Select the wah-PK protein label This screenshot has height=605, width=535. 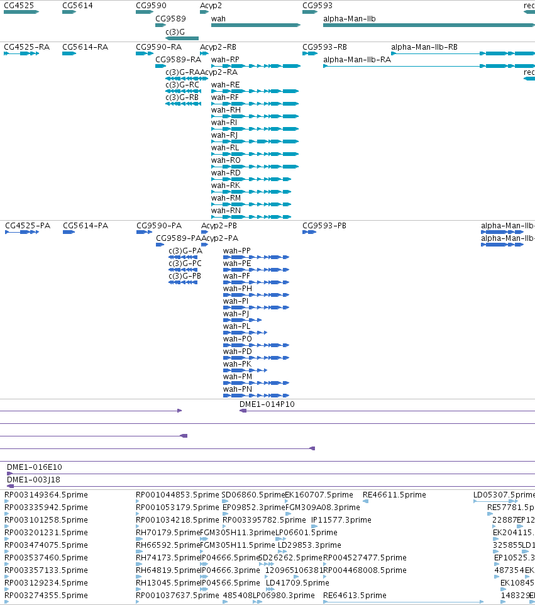237,364
